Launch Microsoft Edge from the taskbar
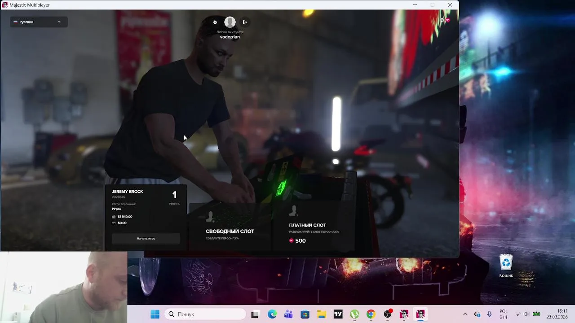The height and width of the screenshot is (323, 575). (272, 314)
